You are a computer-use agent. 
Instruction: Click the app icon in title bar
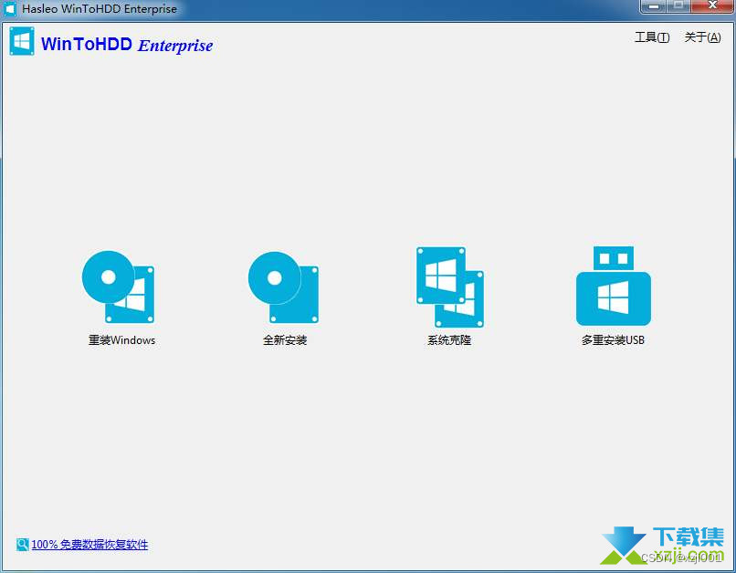tap(10, 8)
